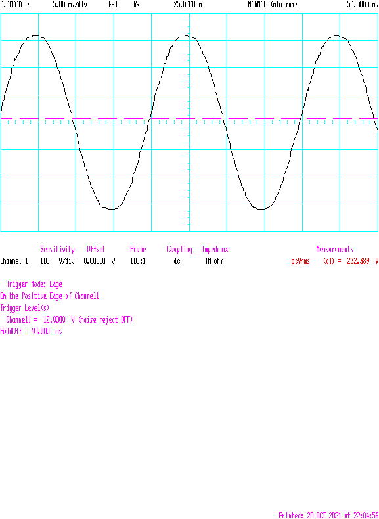The width and height of the screenshot is (379, 519).
Task: Click the 5.00 ms/div timebase readout
Action: pyautogui.click(x=70, y=5)
